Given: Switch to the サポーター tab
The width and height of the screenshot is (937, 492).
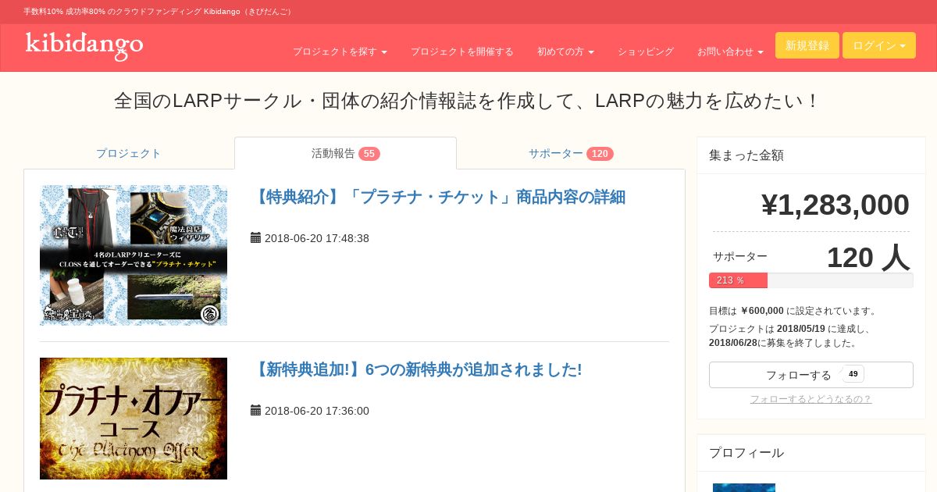Looking at the screenshot, I should (x=571, y=153).
